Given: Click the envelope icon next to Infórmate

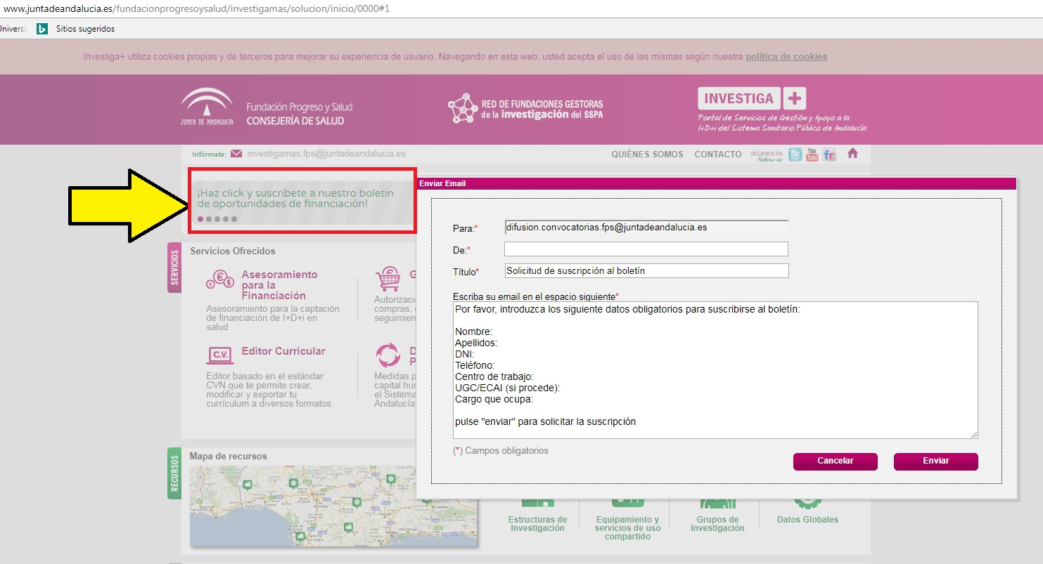Looking at the screenshot, I should (236, 154).
